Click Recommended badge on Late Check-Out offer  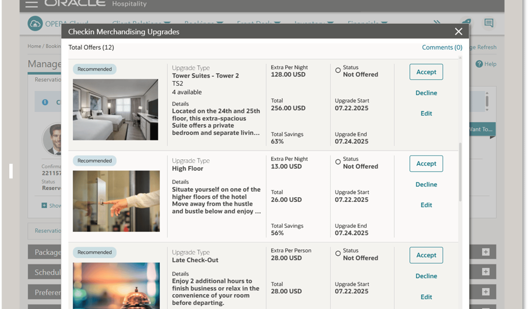(95, 252)
